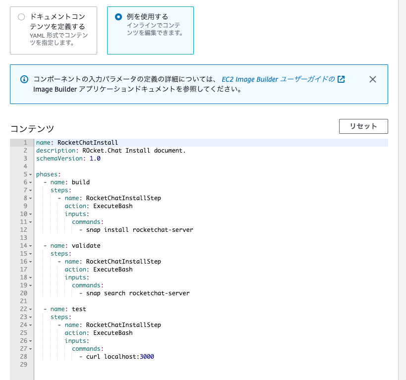The image size is (406, 380).
Task: Collapse the build phase fold at line 6
Action: click(31, 182)
